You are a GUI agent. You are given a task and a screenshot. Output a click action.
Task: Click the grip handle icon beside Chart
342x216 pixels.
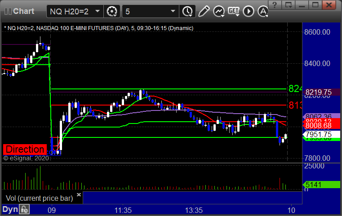[8, 11]
